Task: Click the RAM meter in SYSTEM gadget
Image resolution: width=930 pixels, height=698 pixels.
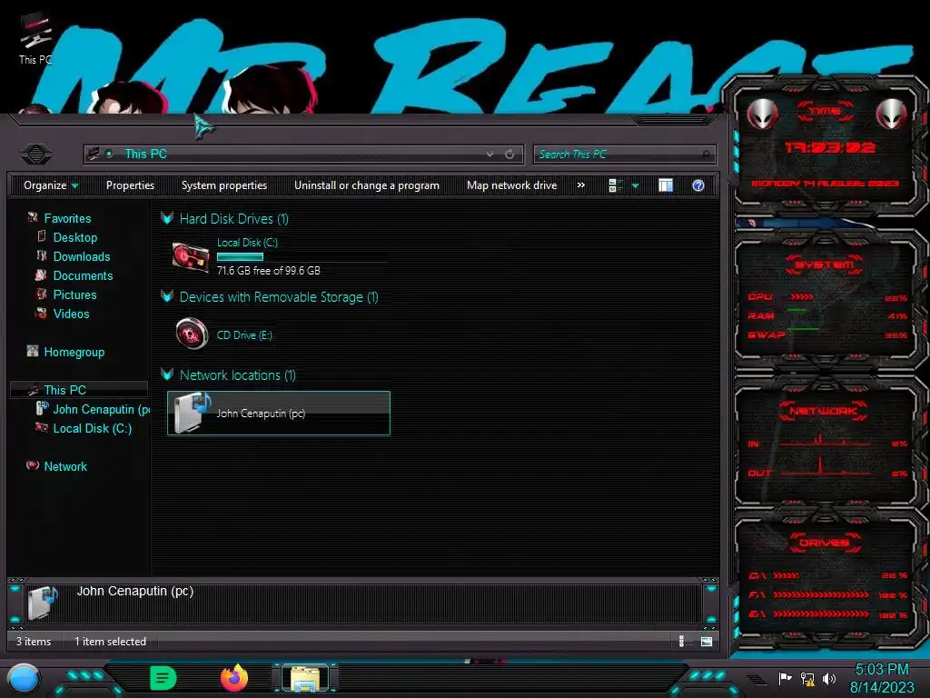Action: pyautogui.click(x=827, y=315)
